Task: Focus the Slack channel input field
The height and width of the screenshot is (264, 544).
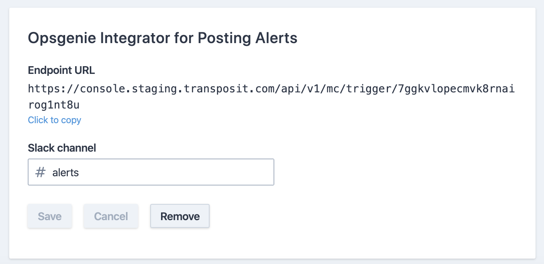Action: pyautogui.click(x=154, y=172)
